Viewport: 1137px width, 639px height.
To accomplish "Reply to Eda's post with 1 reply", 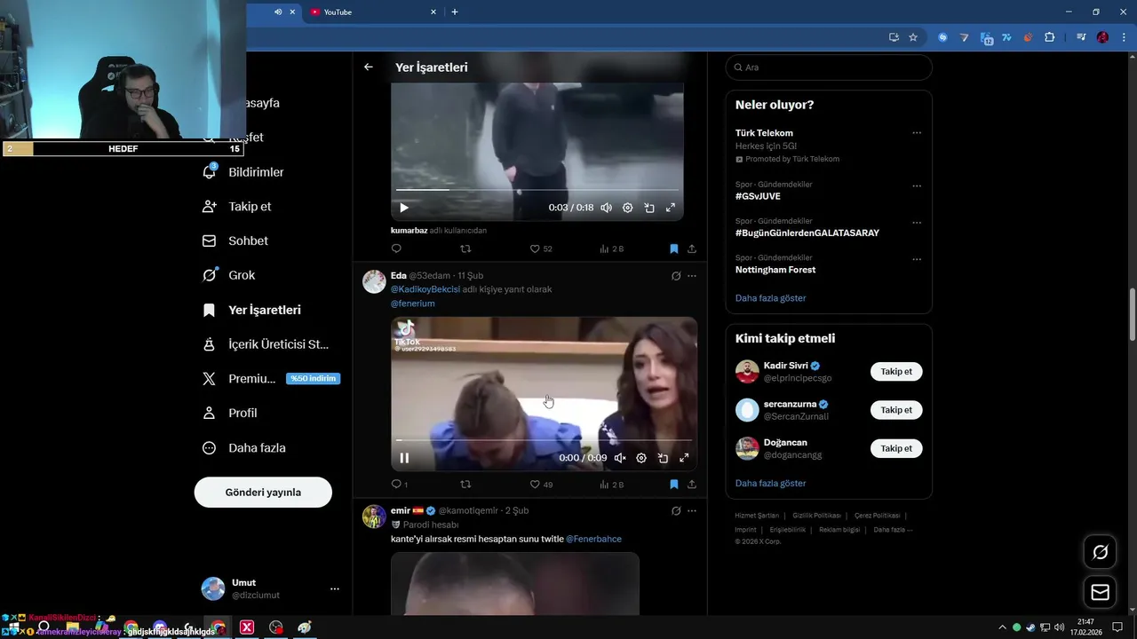I will click(x=399, y=485).
